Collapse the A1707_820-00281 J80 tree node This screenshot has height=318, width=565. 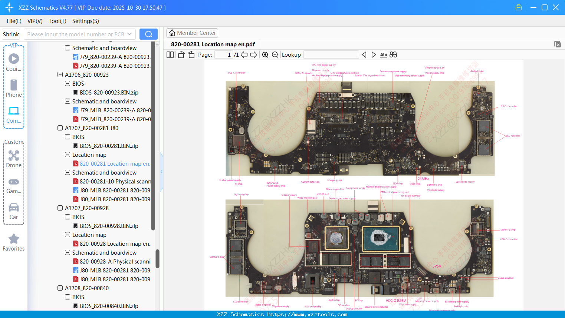coord(60,128)
